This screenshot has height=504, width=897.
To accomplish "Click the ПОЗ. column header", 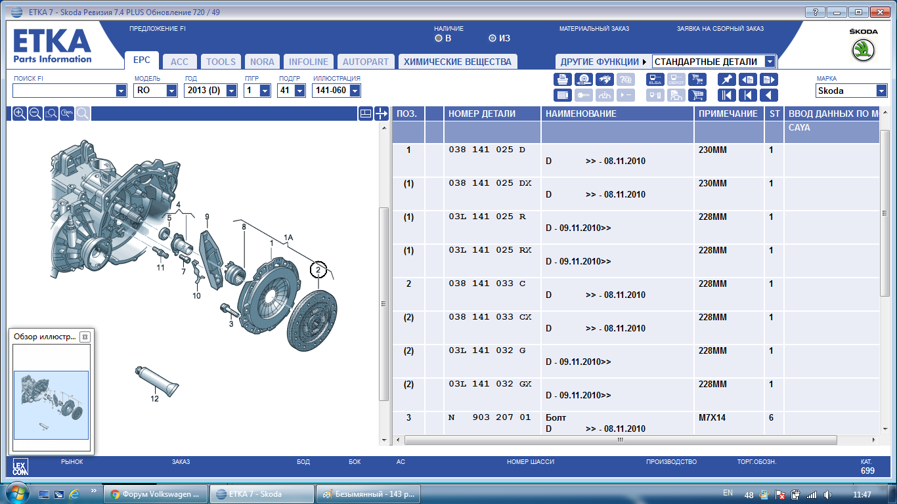I will coord(408,114).
